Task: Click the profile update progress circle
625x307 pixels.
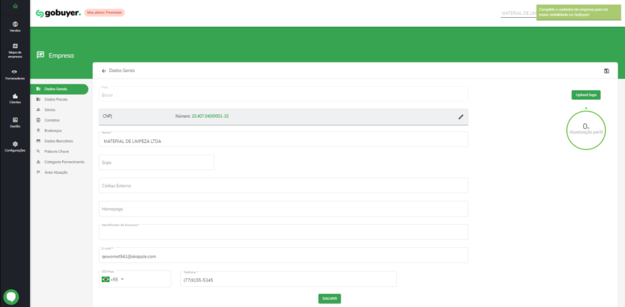Action: [586, 130]
